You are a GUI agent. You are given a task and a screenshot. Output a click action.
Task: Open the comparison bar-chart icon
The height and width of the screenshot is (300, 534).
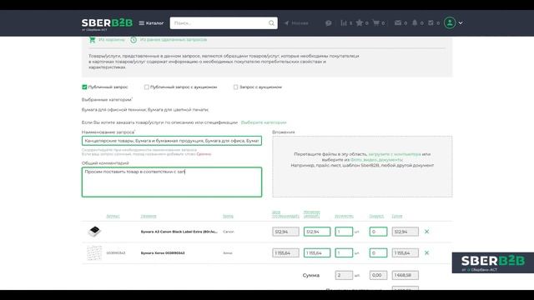tap(344, 22)
